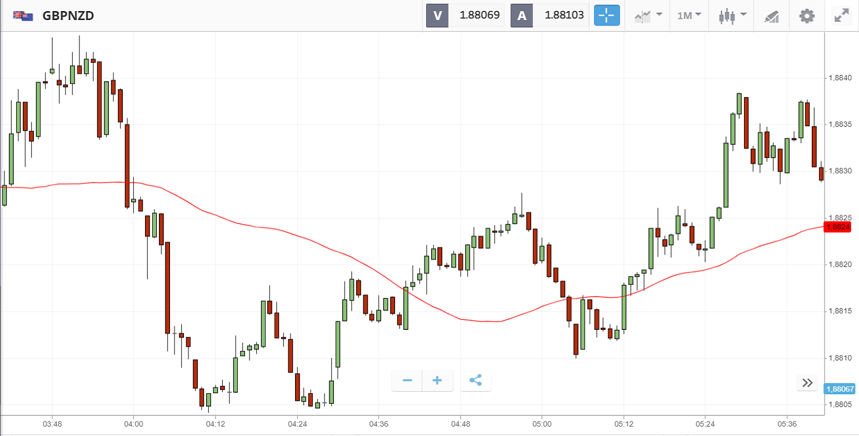Click the blue 1,88067 current price label
The image size is (859, 436).
pyautogui.click(x=840, y=389)
